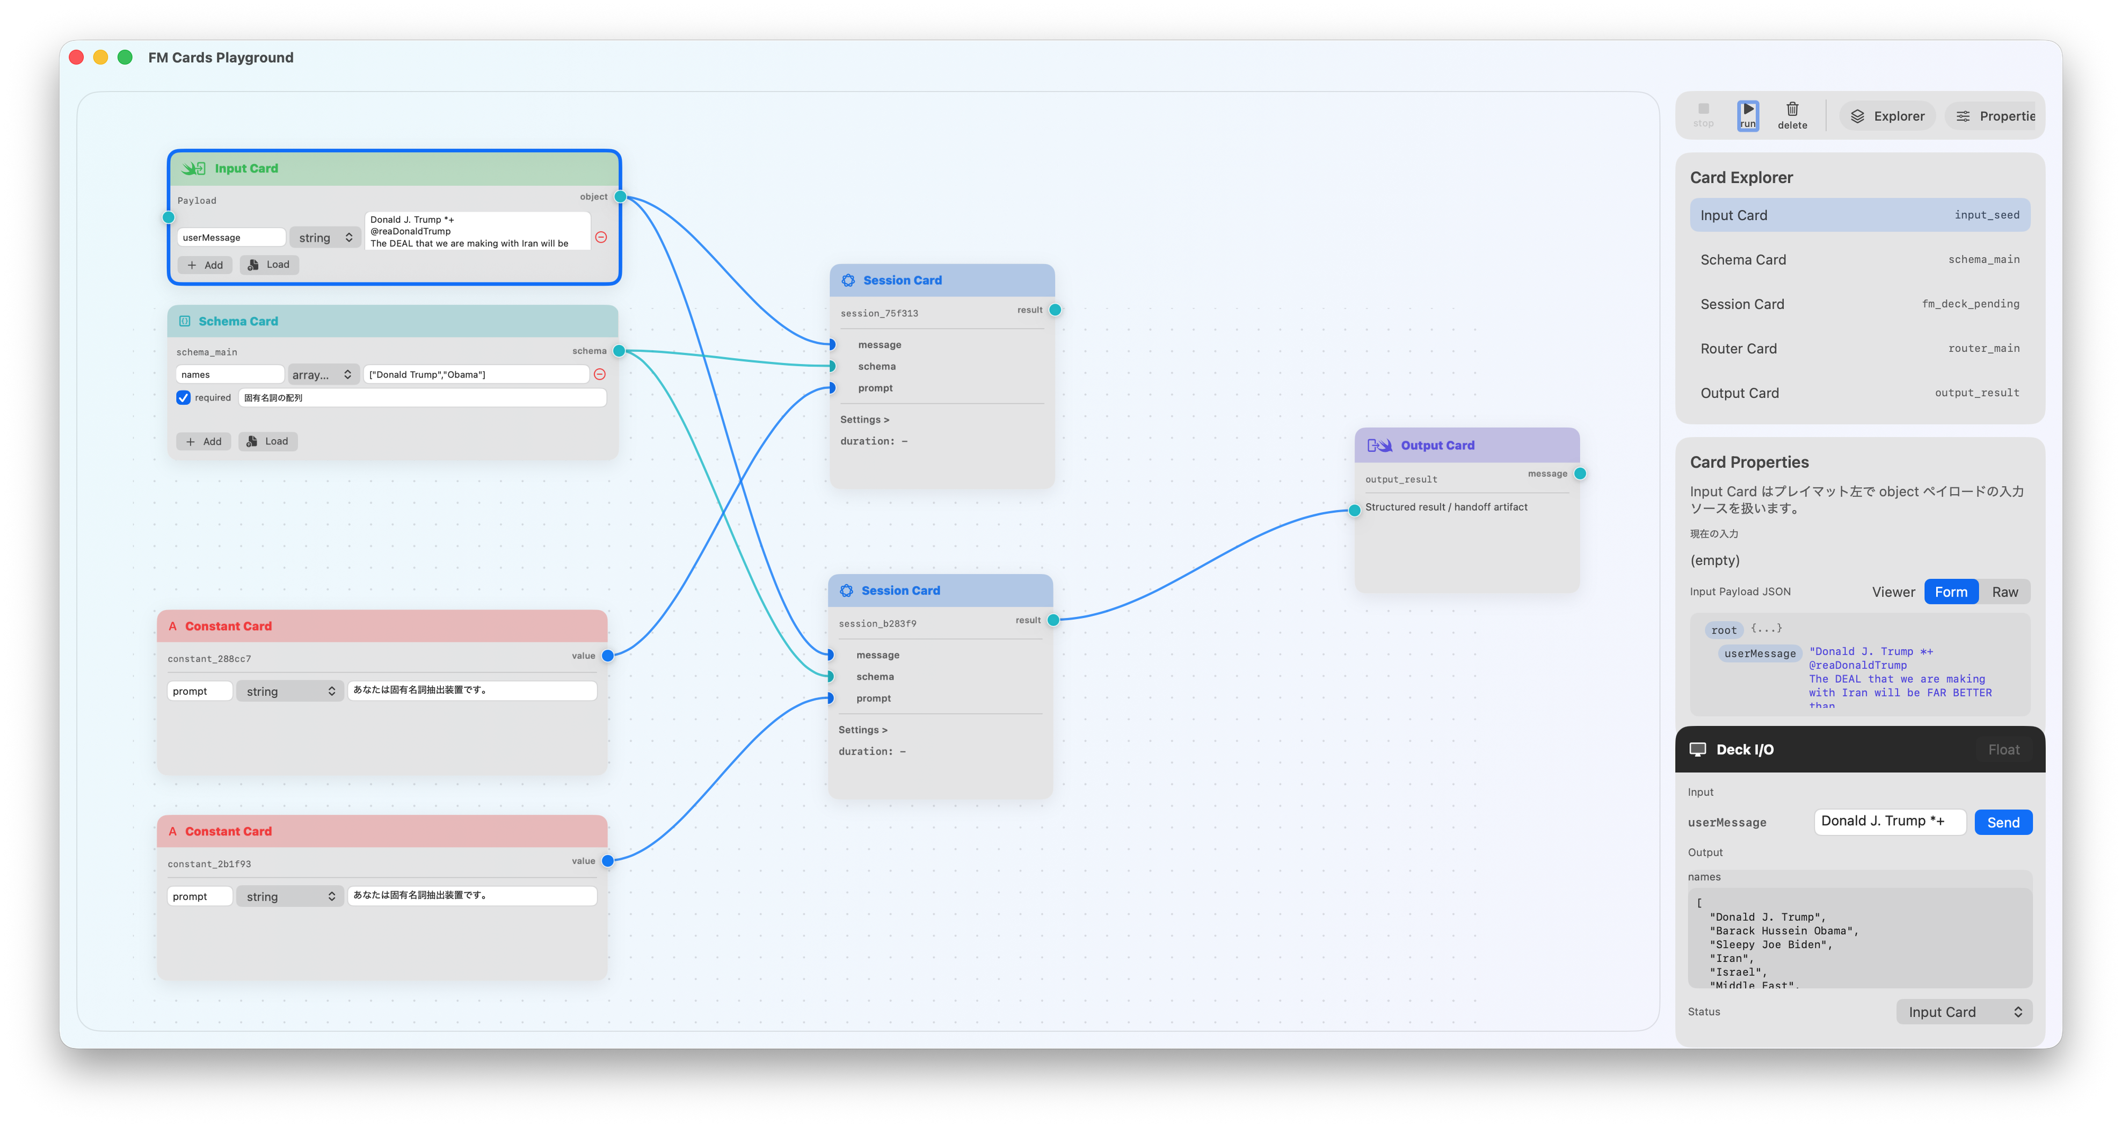The image size is (2122, 1127).
Task: Select Form view for Input Payload
Action: coord(1951,592)
